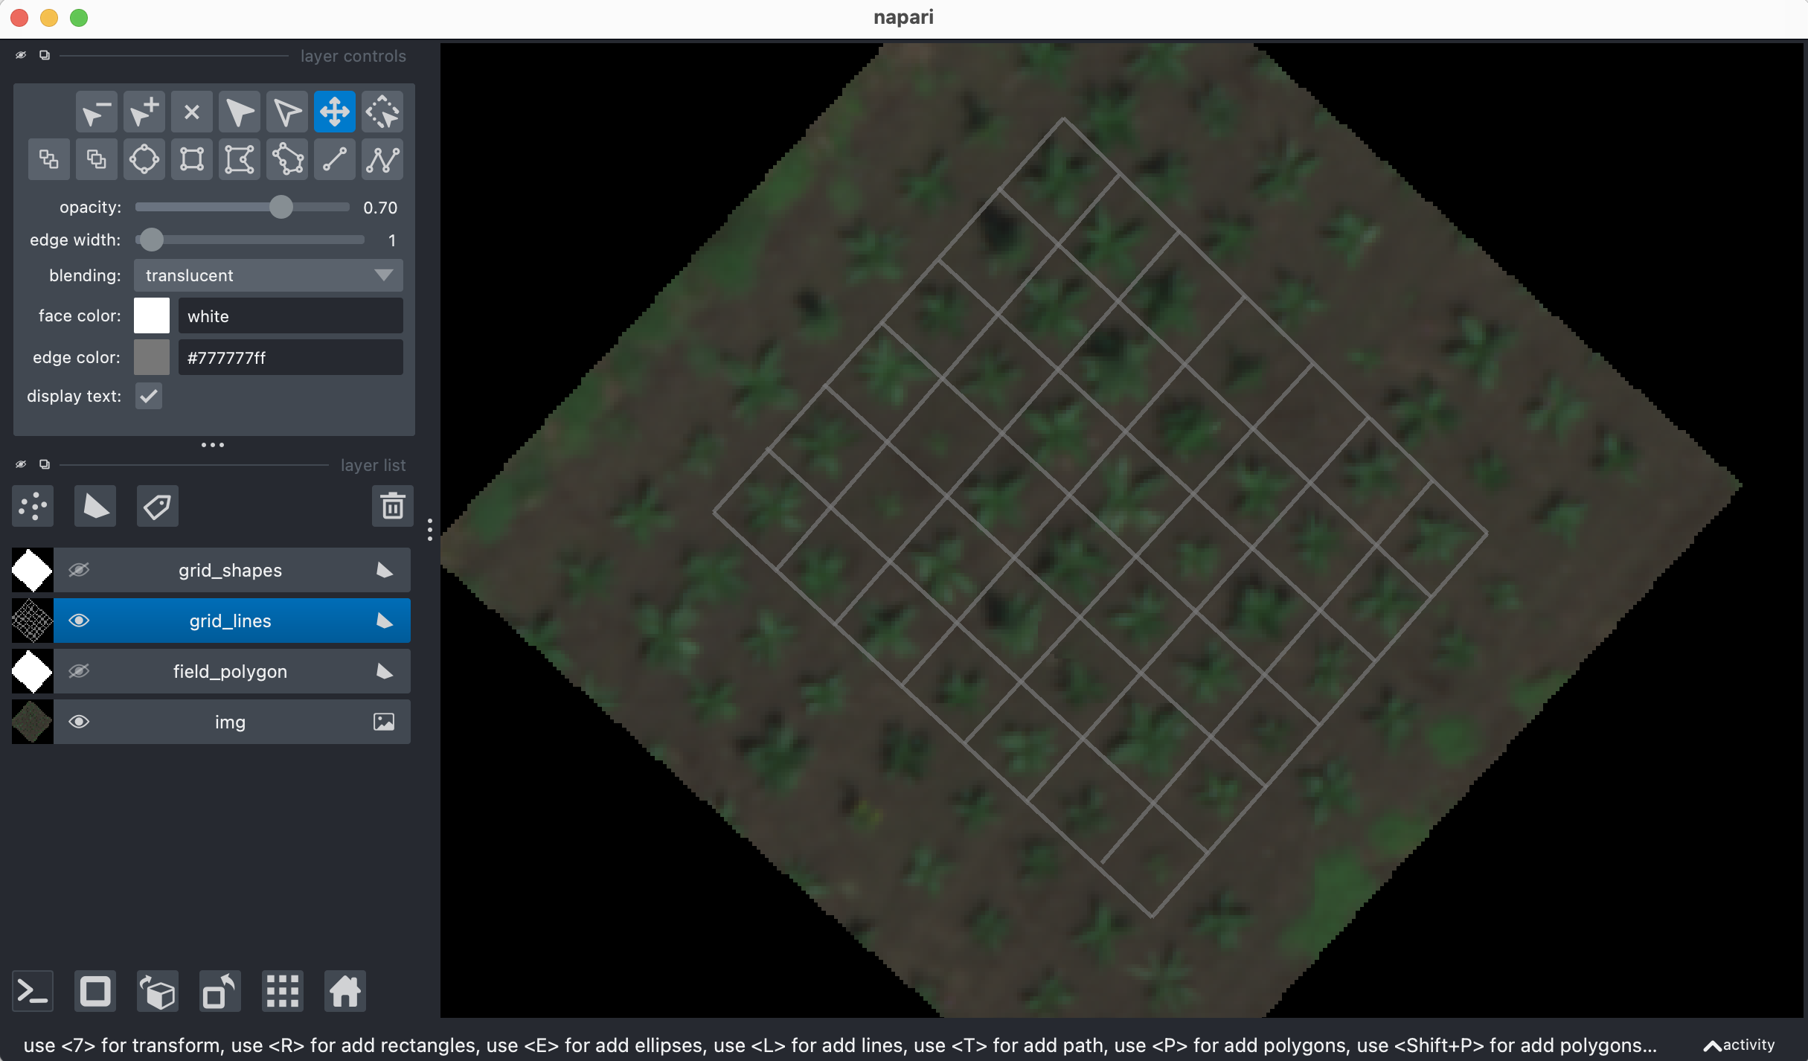This screenshot has width=1808, height=1061.
Task: Click the img layer thumbnail
Action: (x=33, y=722)
